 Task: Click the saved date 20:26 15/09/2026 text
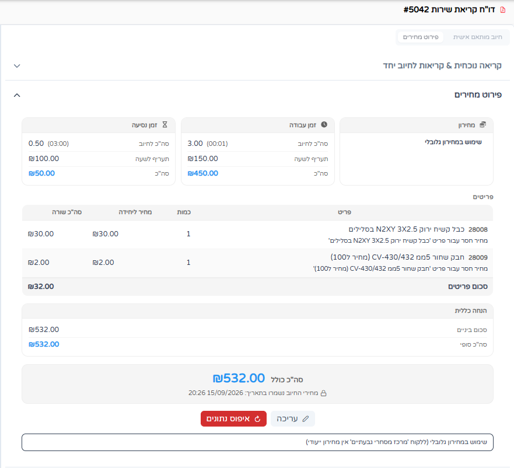(216, 393)
